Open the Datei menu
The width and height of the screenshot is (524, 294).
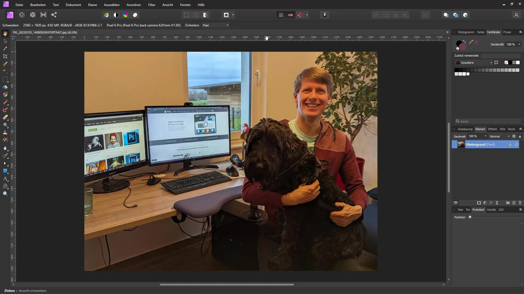pyautogui.click(x=19, y=5)
